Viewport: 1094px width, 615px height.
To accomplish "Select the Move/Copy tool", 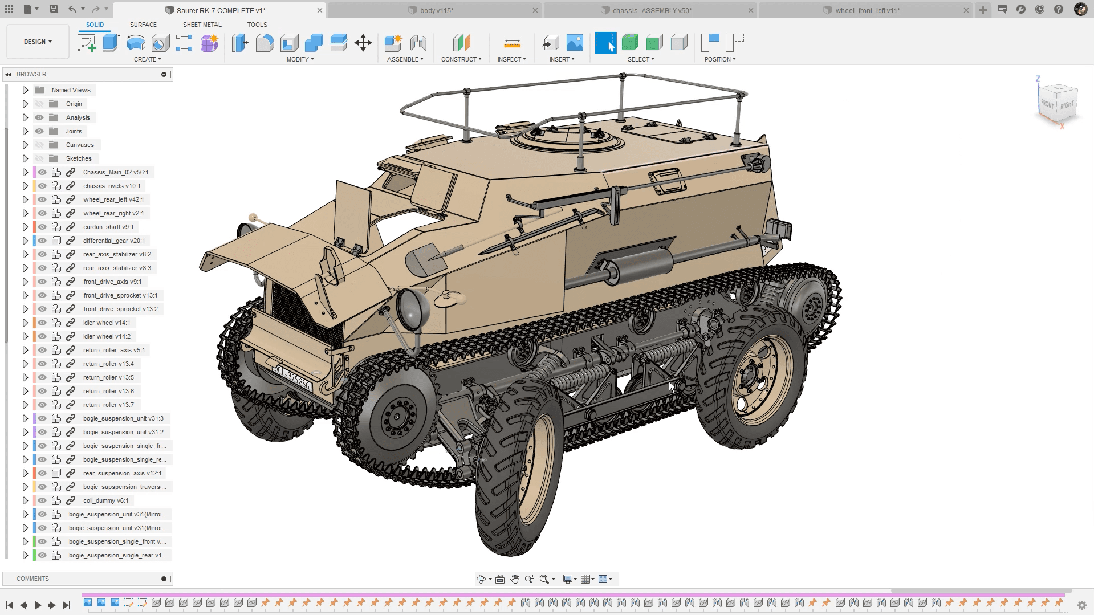I will 363,43.
